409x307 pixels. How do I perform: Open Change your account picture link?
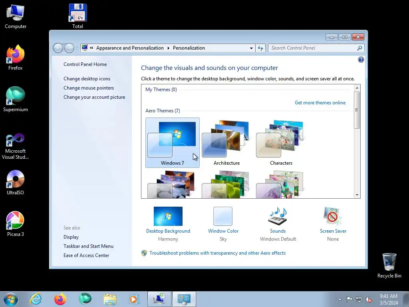click(x=94, y=97)
